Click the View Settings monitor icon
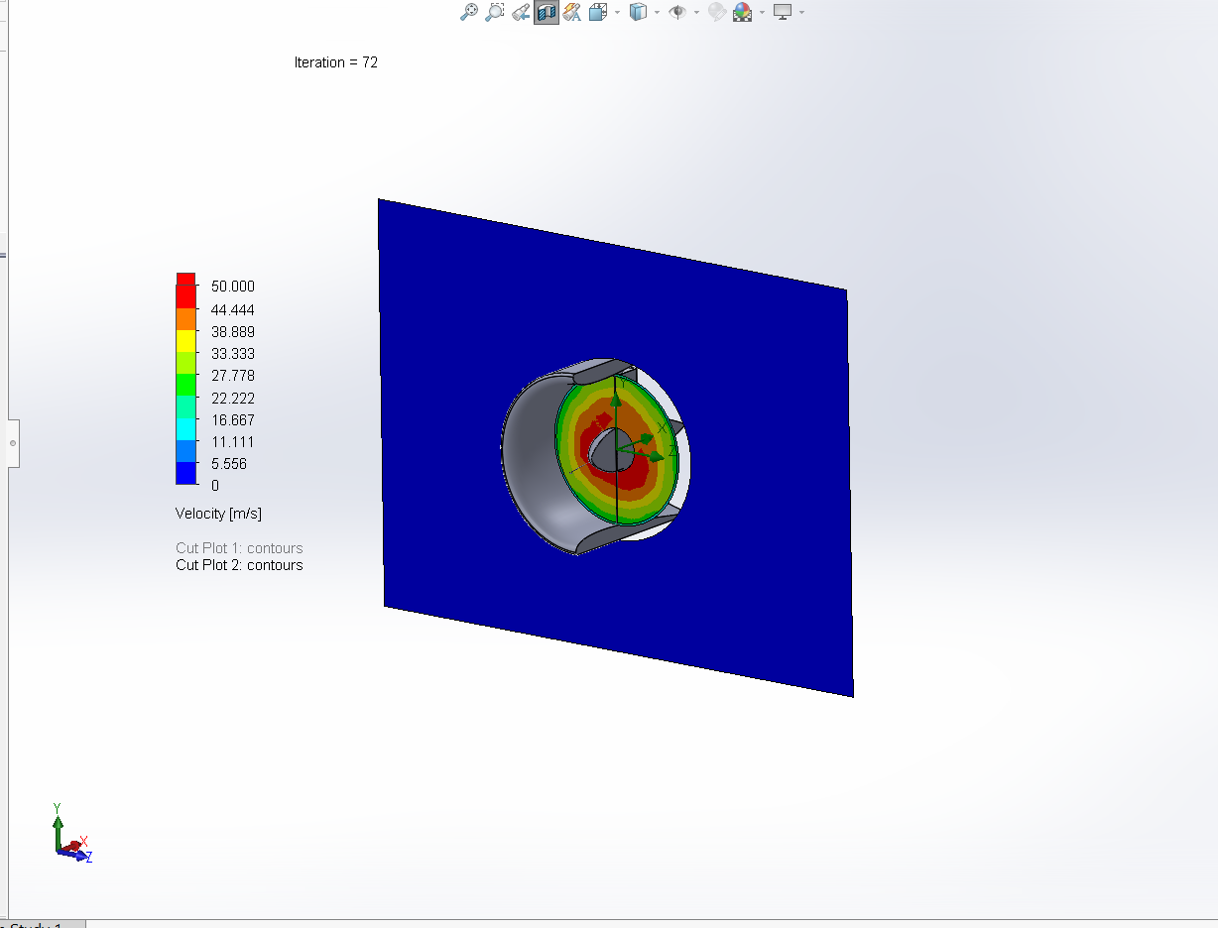 click(x=783, y=12)
